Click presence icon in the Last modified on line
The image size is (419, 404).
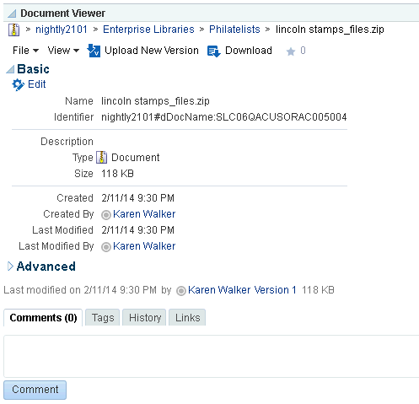click(x=181, y=291)
